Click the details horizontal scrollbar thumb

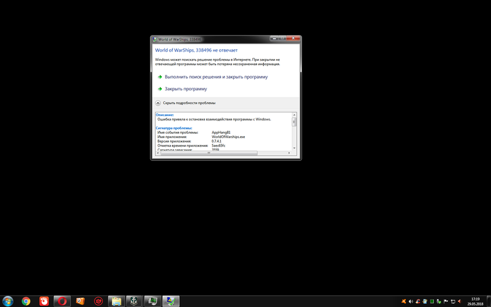coord(209,153)
